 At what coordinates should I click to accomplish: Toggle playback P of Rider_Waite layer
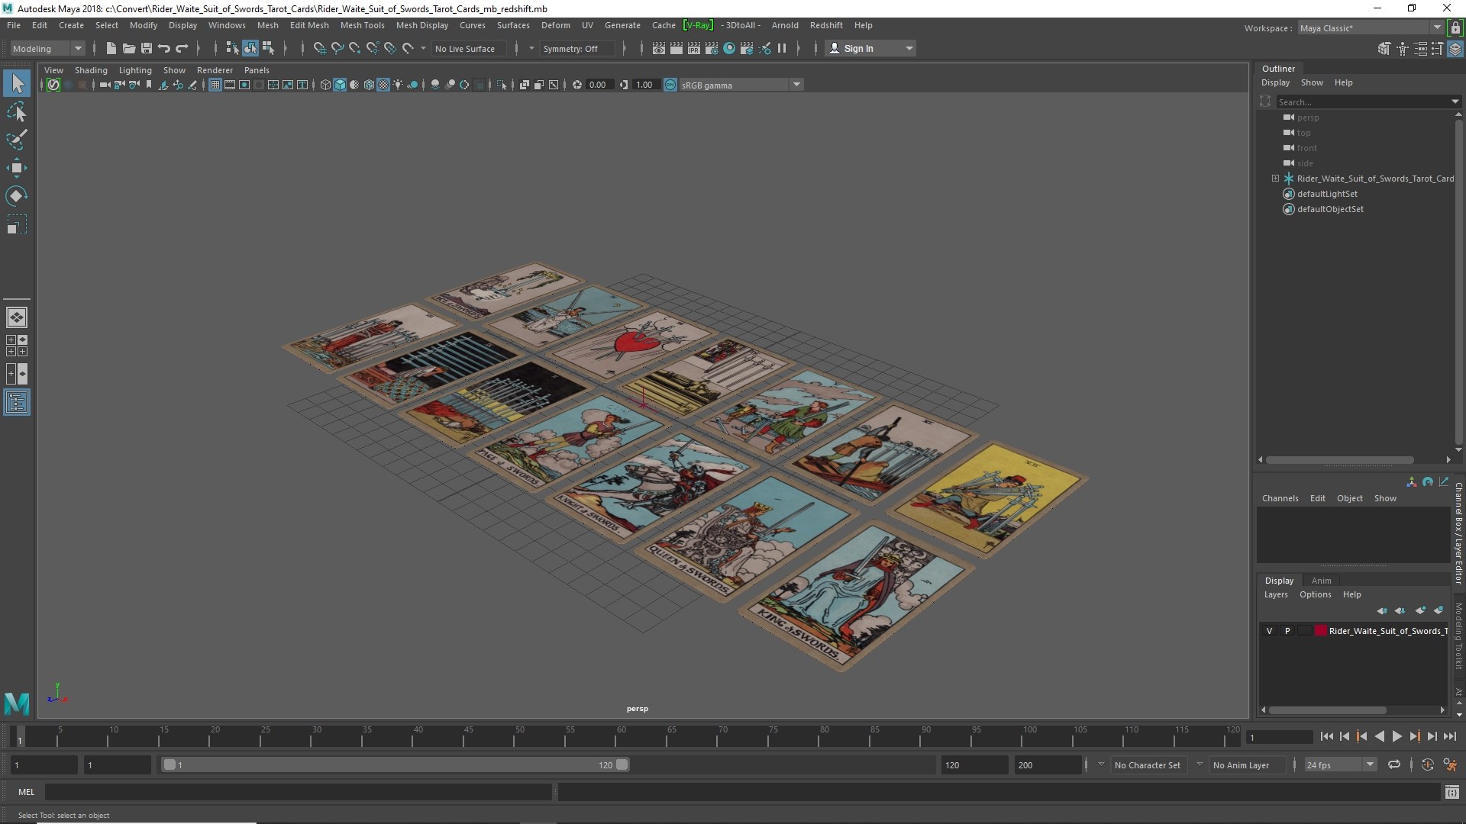(x=1287, y=631)
